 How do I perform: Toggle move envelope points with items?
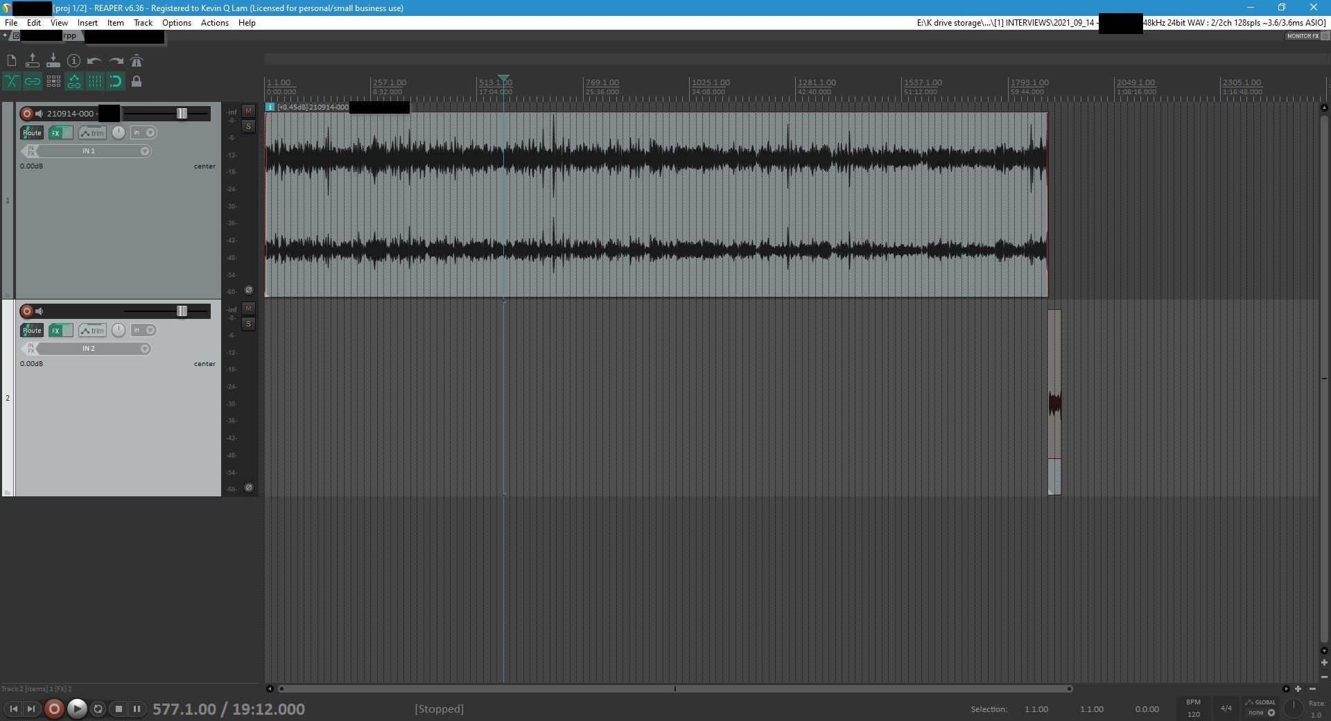click(74, 82)
